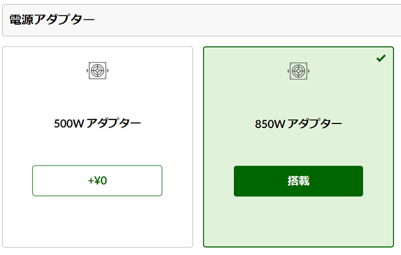The height and width of the screenshot is (255, 401).
Task: Click the 電源アダプター heading text
Action: click(52, 19)
